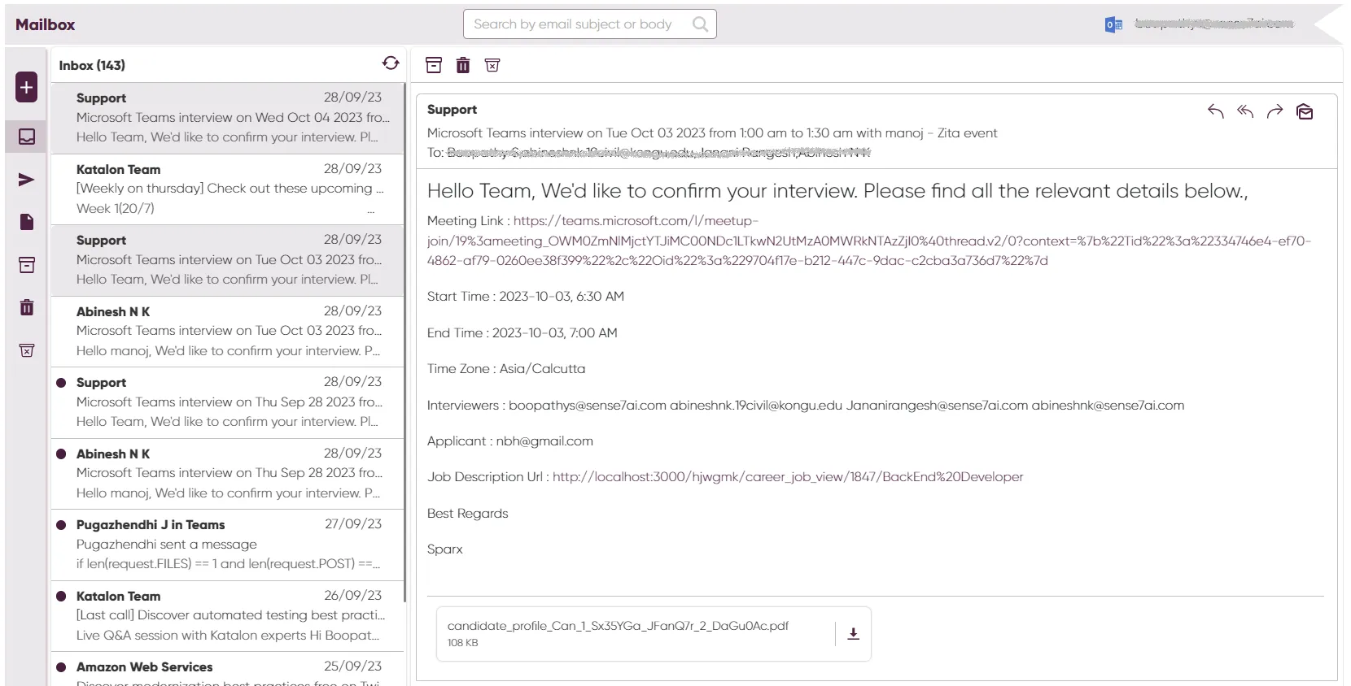Mark open email as junk from toolbar
Screen dimensions: 1351x686
492,65
